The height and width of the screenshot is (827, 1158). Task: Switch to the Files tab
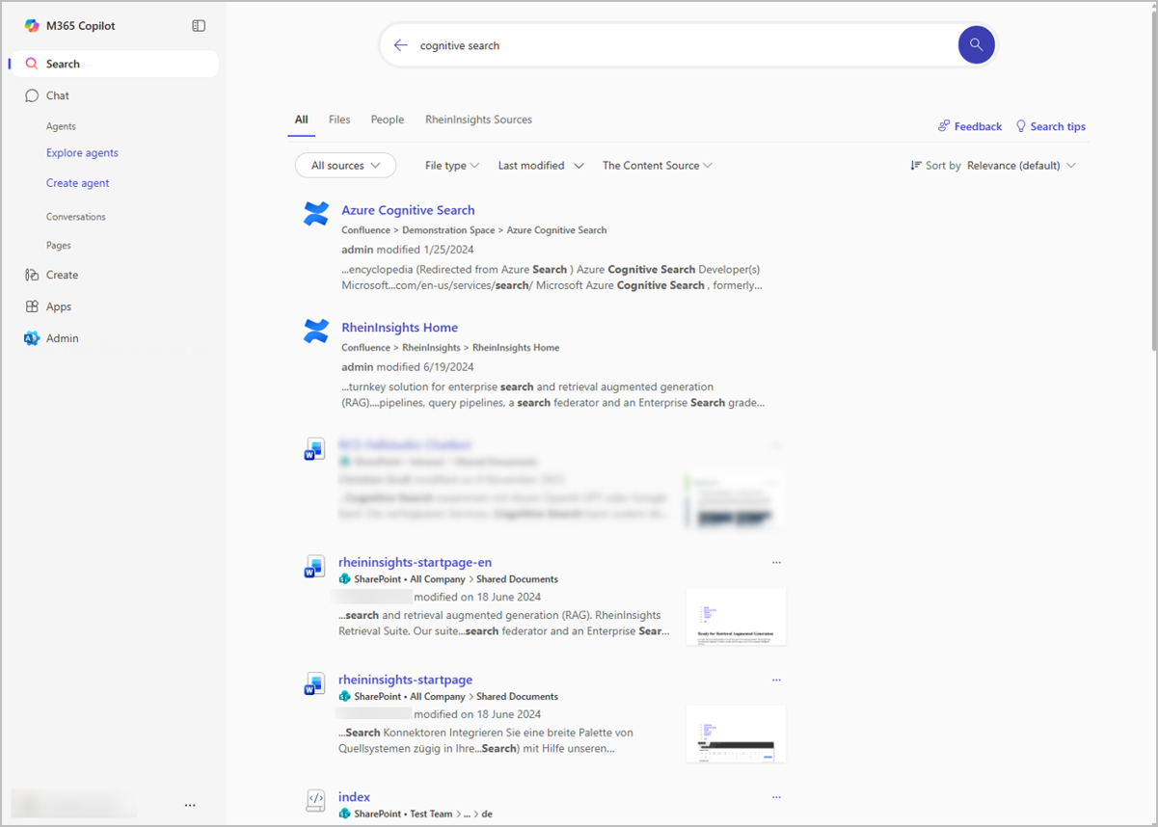coord(339,120)
